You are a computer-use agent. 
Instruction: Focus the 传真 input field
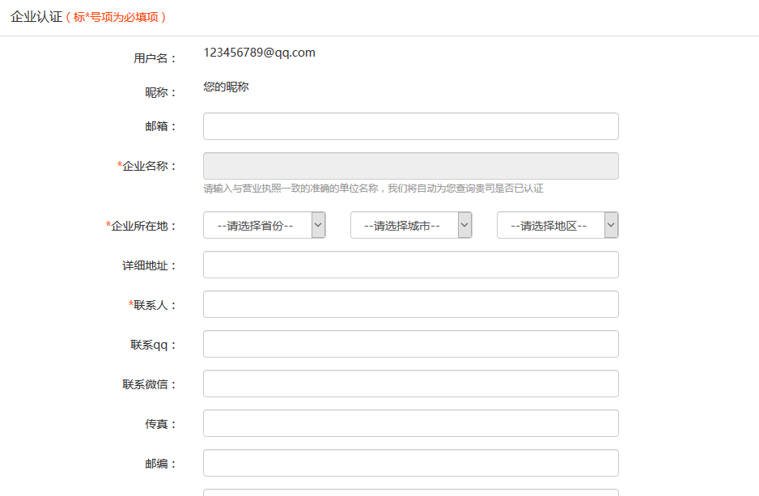coord(410,423)
